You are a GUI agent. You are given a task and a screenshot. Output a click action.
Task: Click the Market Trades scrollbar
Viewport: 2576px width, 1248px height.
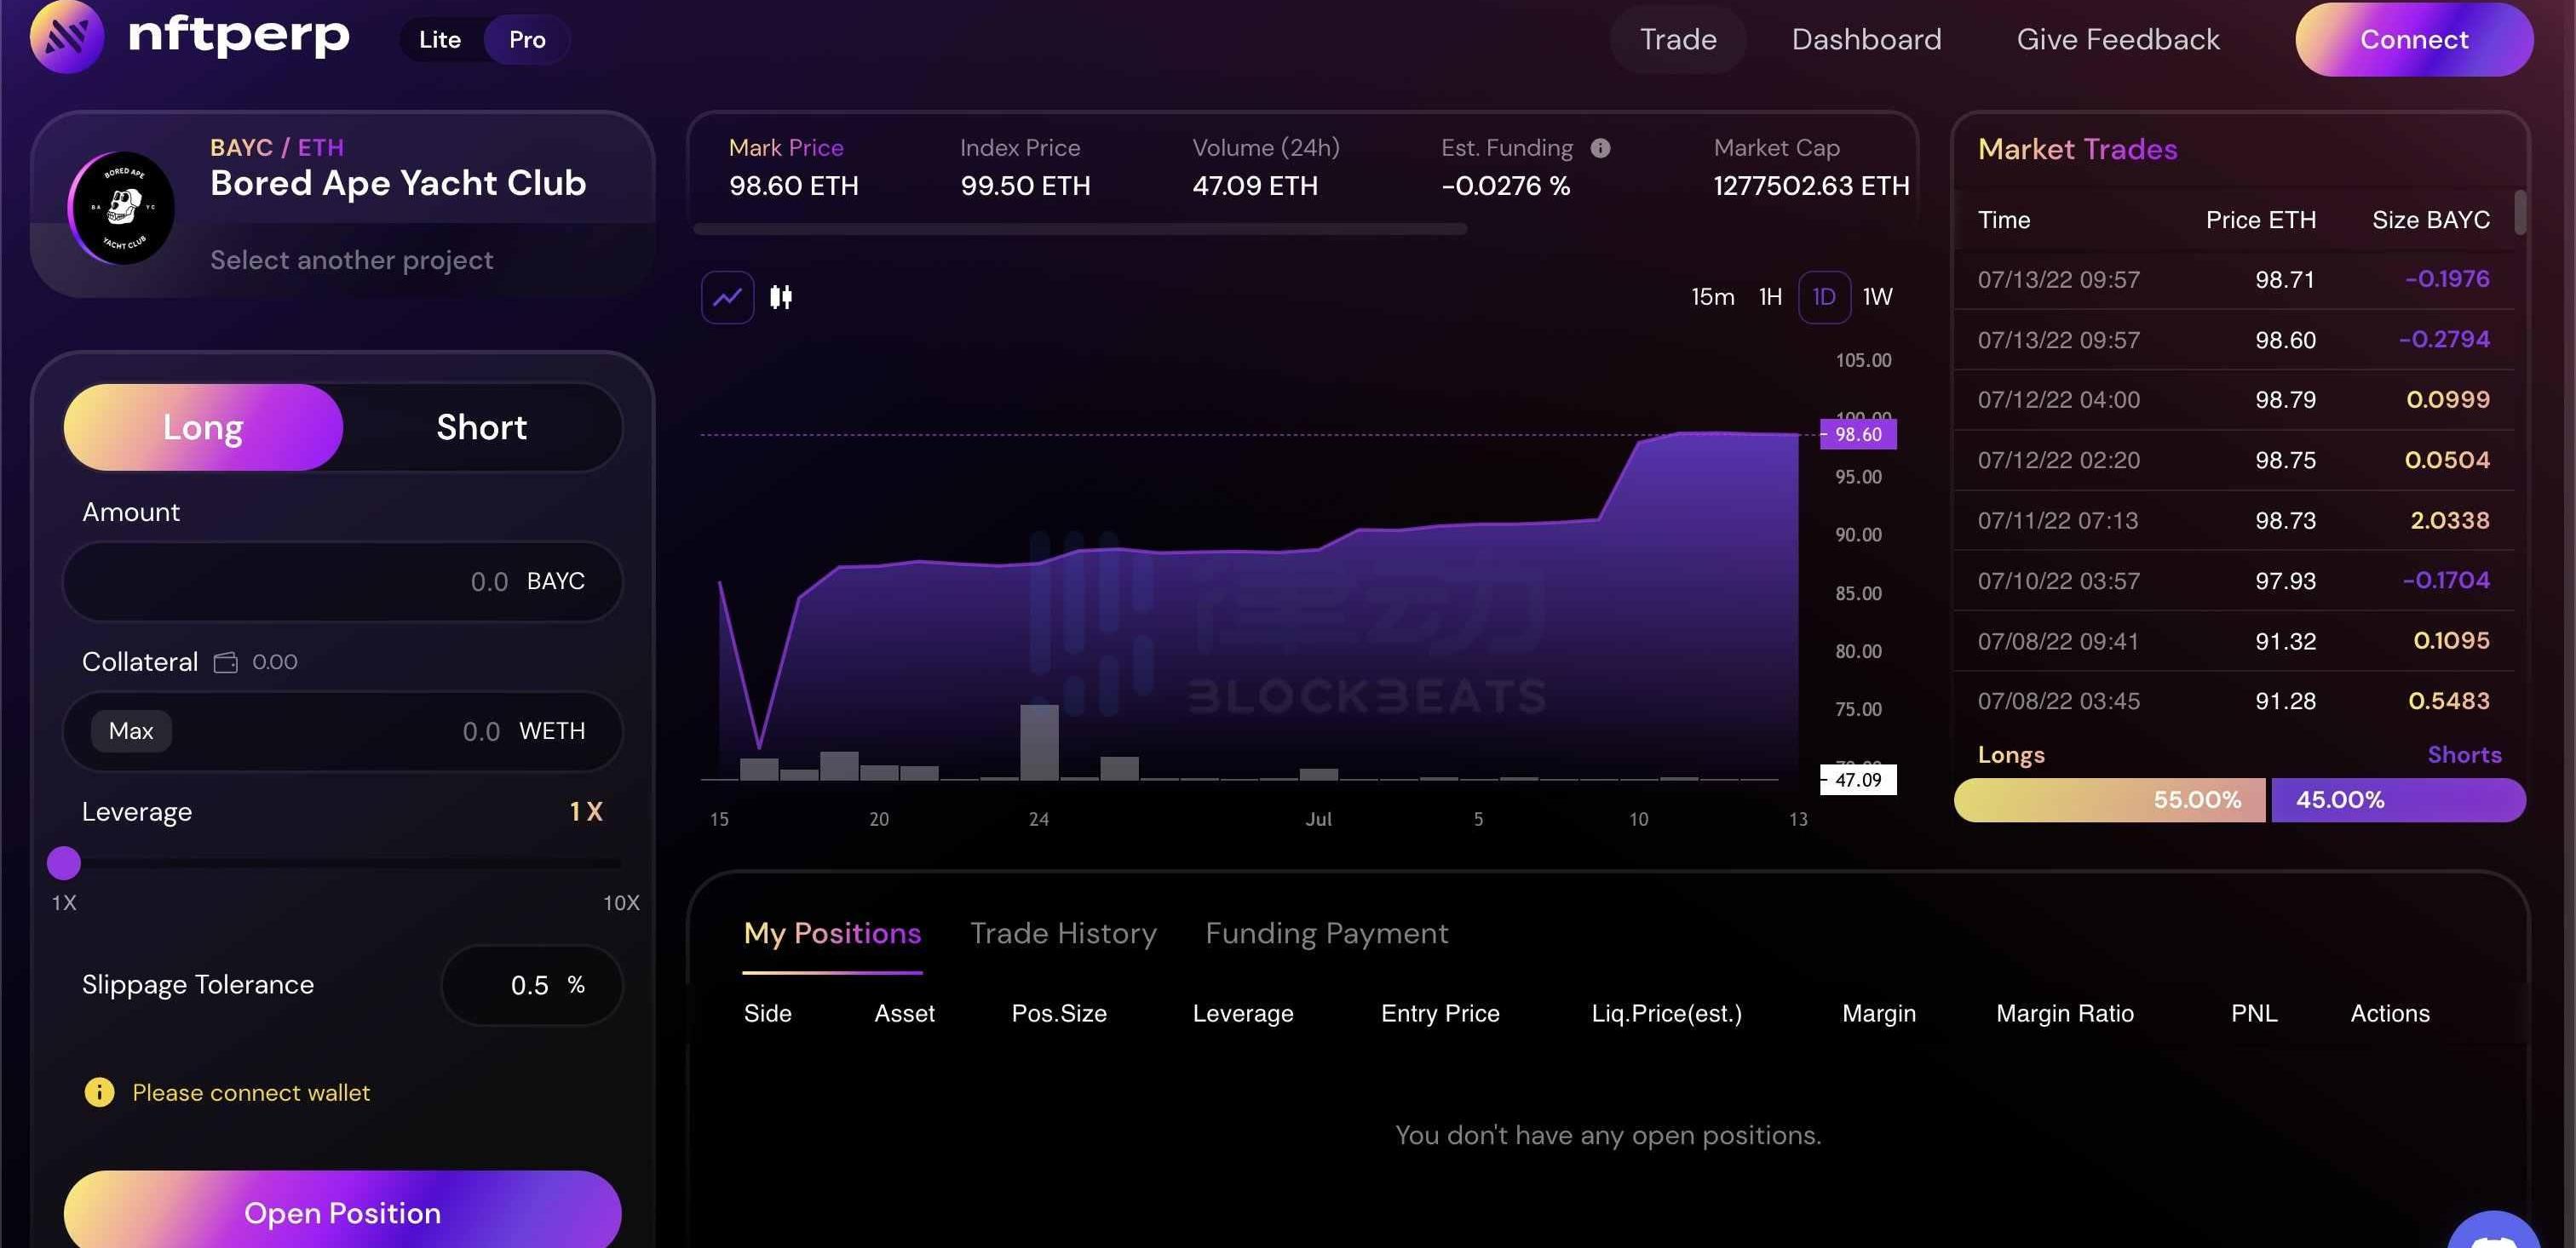[2520, 212]
